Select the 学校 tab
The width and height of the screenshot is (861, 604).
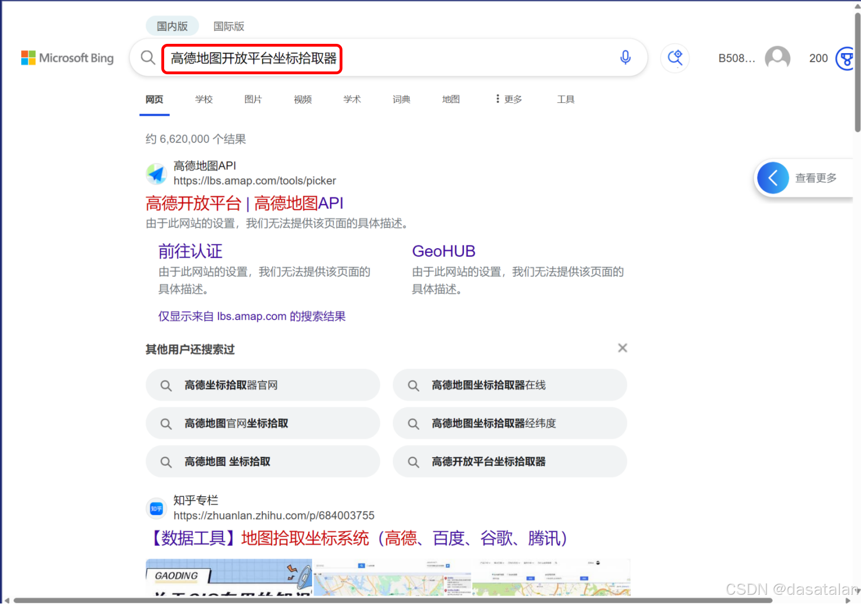point(204,99)
